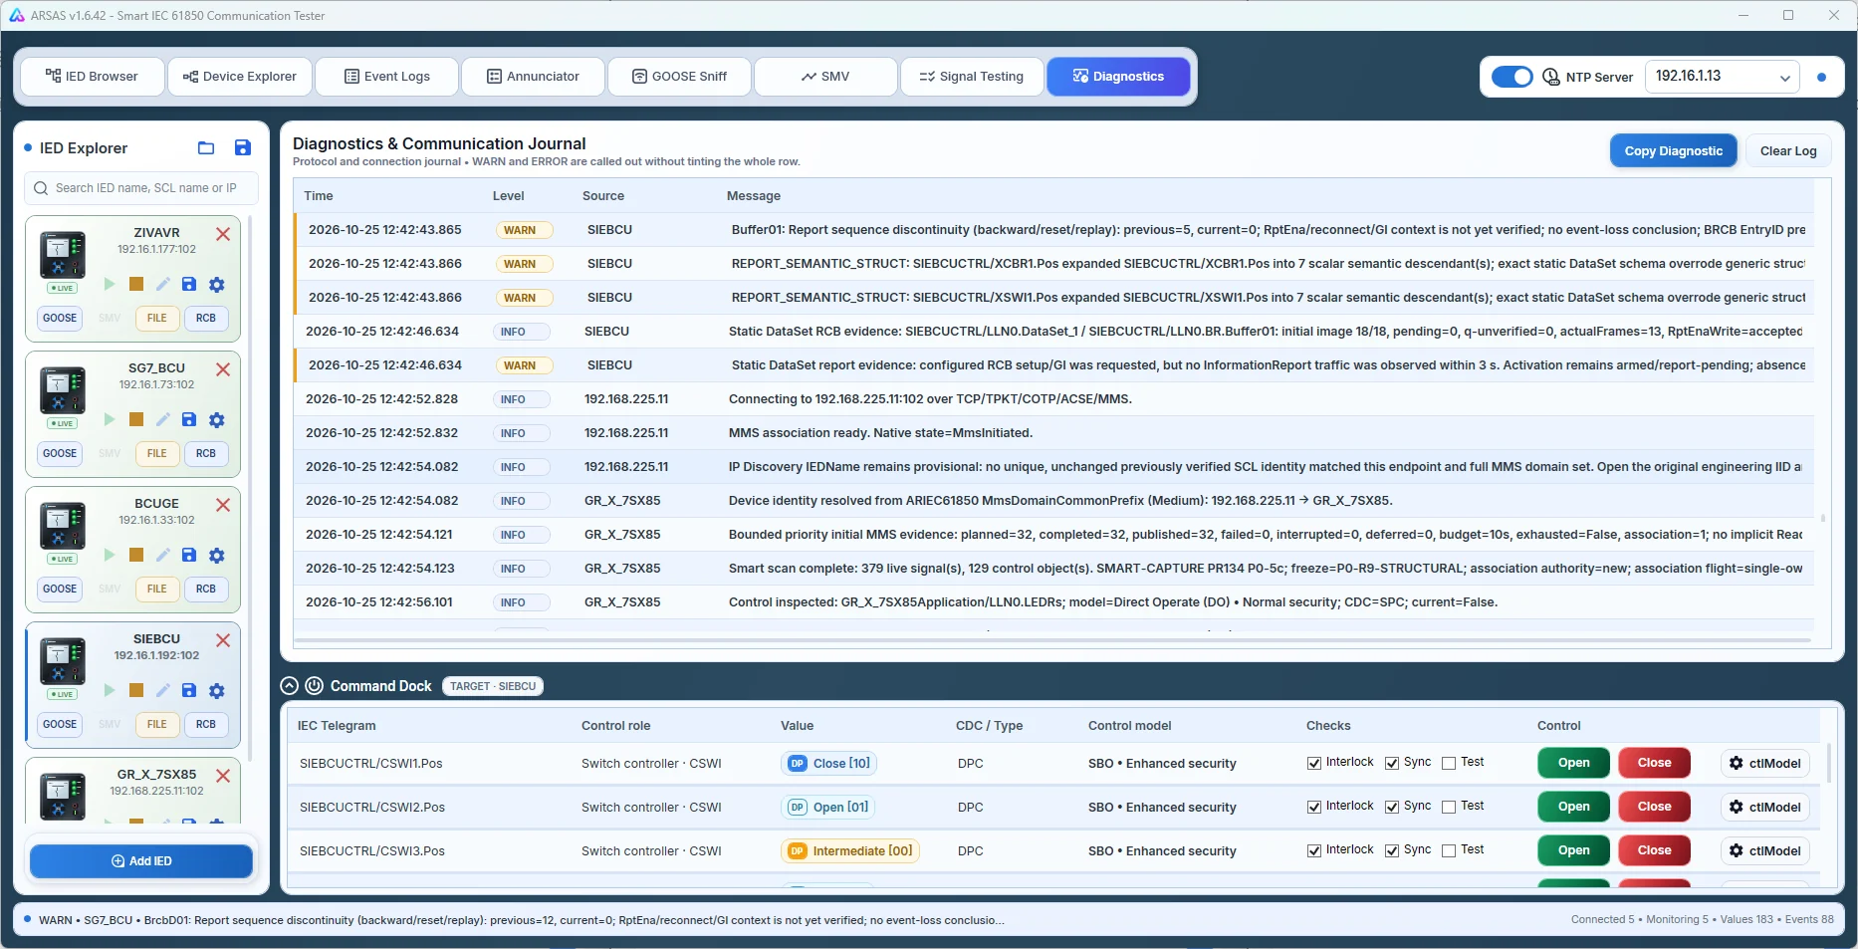This screenshot has width=1858, height=949.
Task: Open Device Explorer tab
Action: point(240,77)
